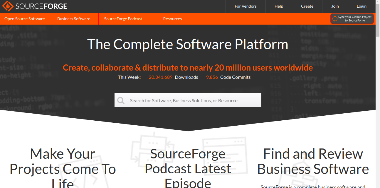Click Sync your GitHub Project button

pyautogui.click(x=352, y=19)
